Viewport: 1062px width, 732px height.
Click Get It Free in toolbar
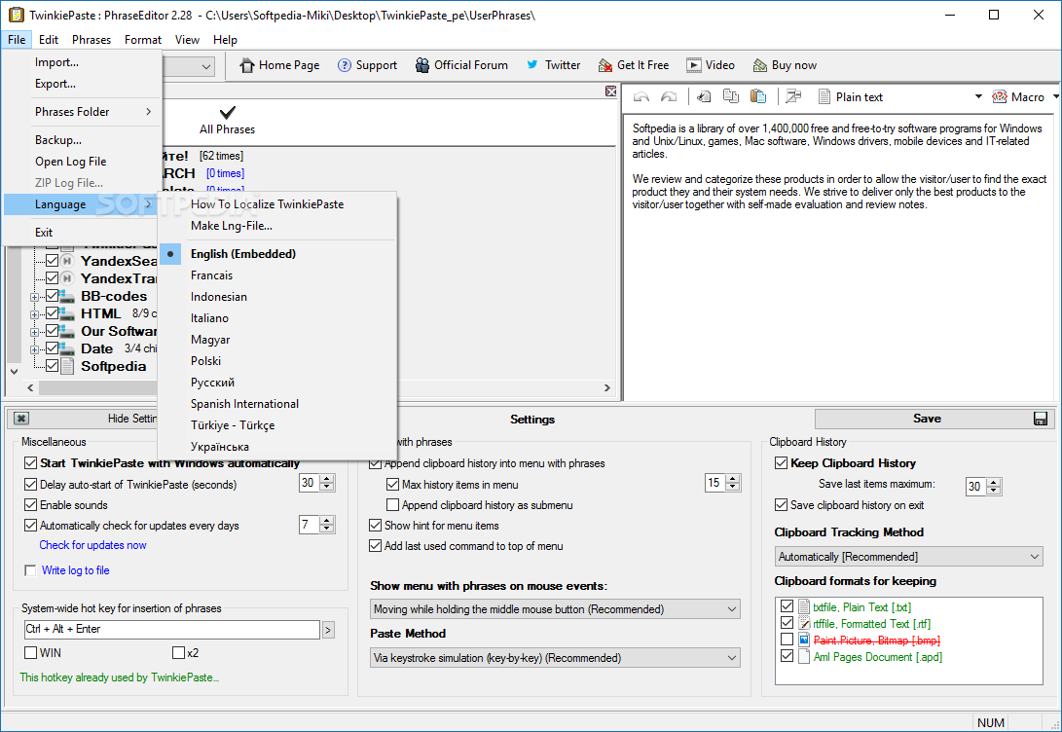pos(634,65)
